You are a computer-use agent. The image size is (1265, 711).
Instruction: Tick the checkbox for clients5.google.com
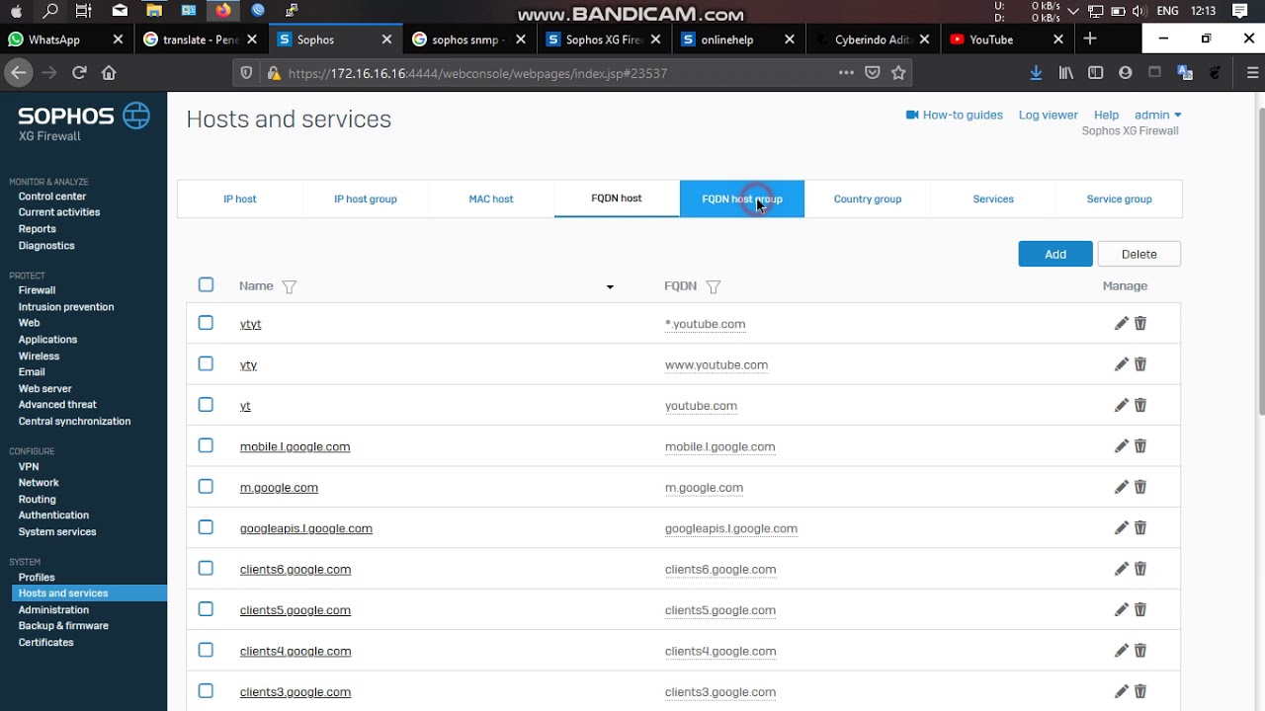pos(206,609)
